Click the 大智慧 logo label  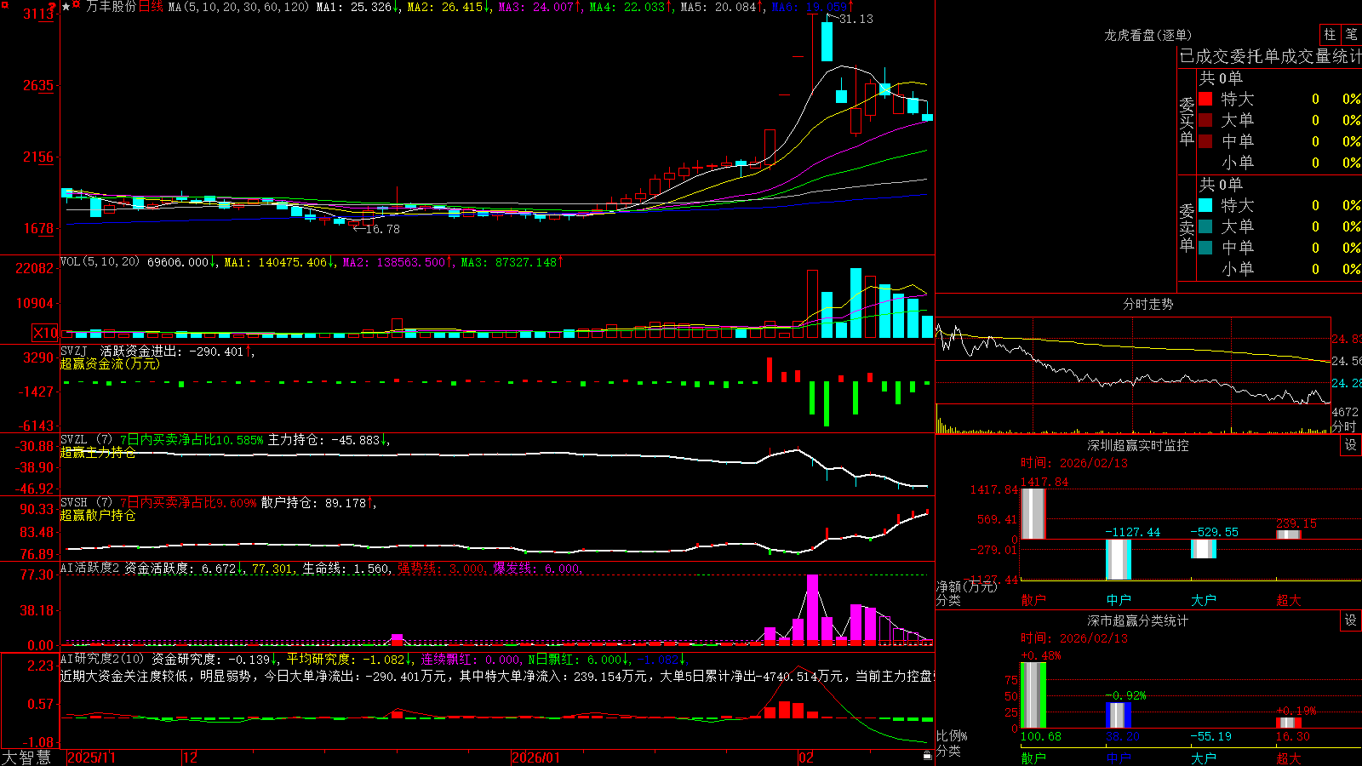click(26, 757)
